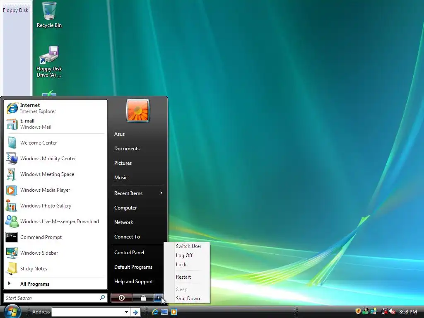Open Windows Mail E-mail entry
The width and height of the screenshot is (424, 318).
click(x=55, y=124)
